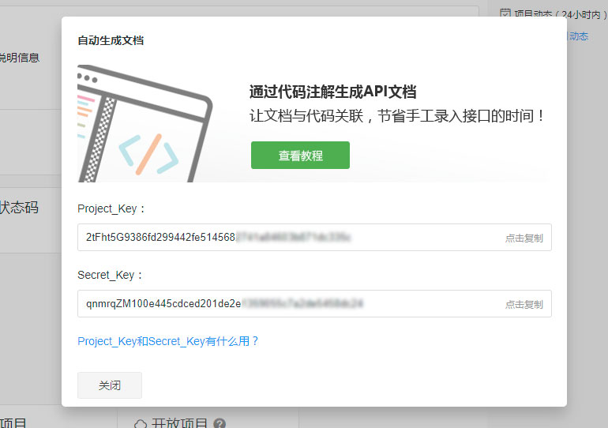Screen dimensions: 608x428
Task: Click the code illustration thumbnail
Action: click(145, 123)
